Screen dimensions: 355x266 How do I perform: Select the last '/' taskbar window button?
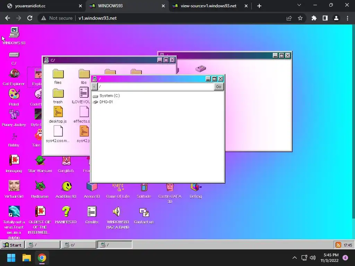point(115,245)
